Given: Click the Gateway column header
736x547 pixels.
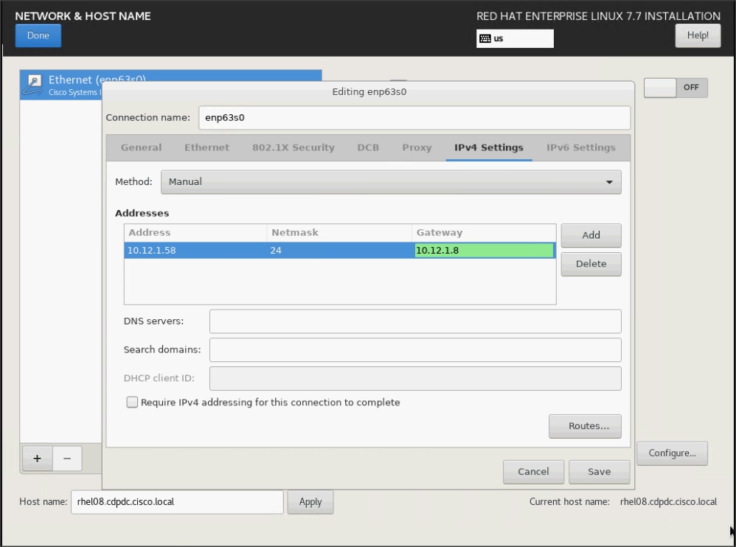Looking at the screenshot, I should (x=484, y=233).
